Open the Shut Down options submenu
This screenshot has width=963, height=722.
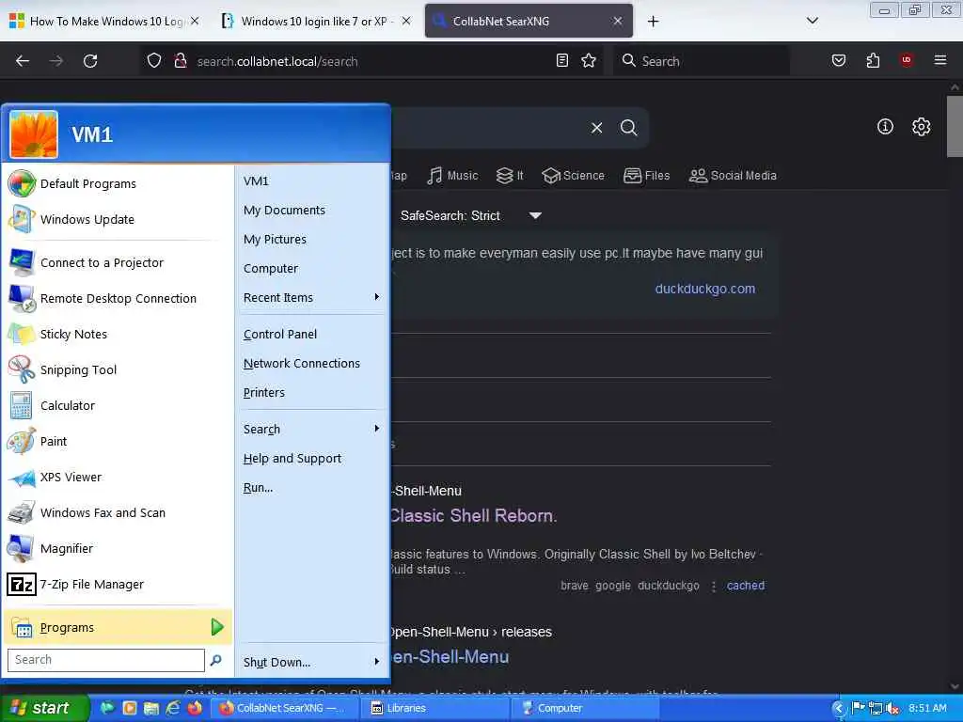[312, 663]
